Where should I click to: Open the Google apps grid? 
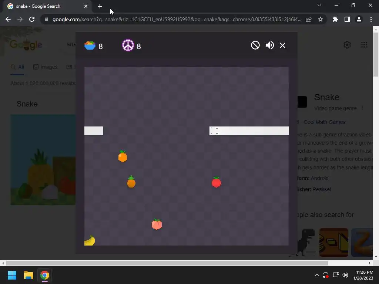364,45
